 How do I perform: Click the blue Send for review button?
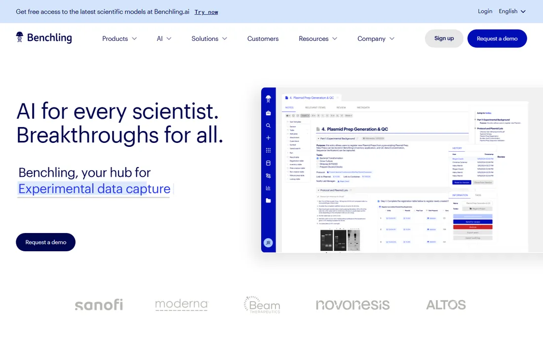pos(473,222)
